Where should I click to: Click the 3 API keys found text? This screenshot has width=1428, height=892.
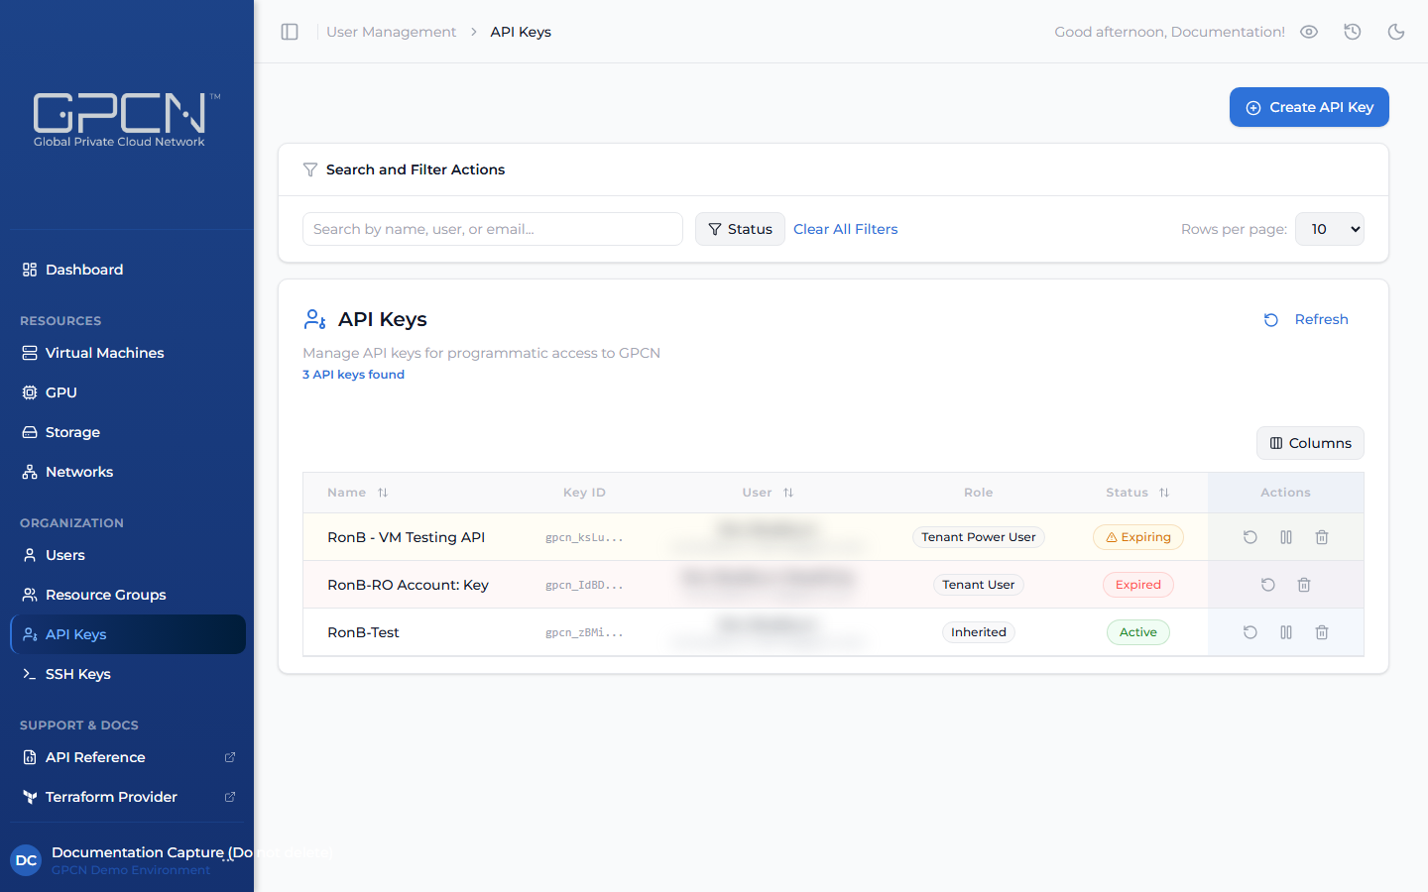pos(353,375)
